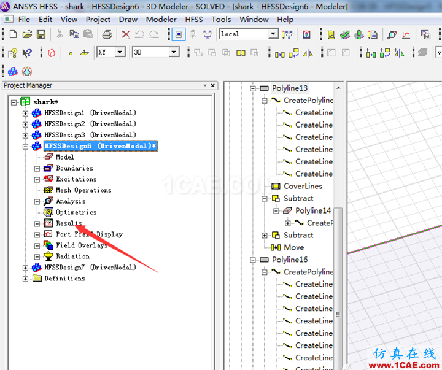The width and height of the screenshot is (442, 370).
Task: Select the Field Overlays tree item
Action: coord(82,245)
